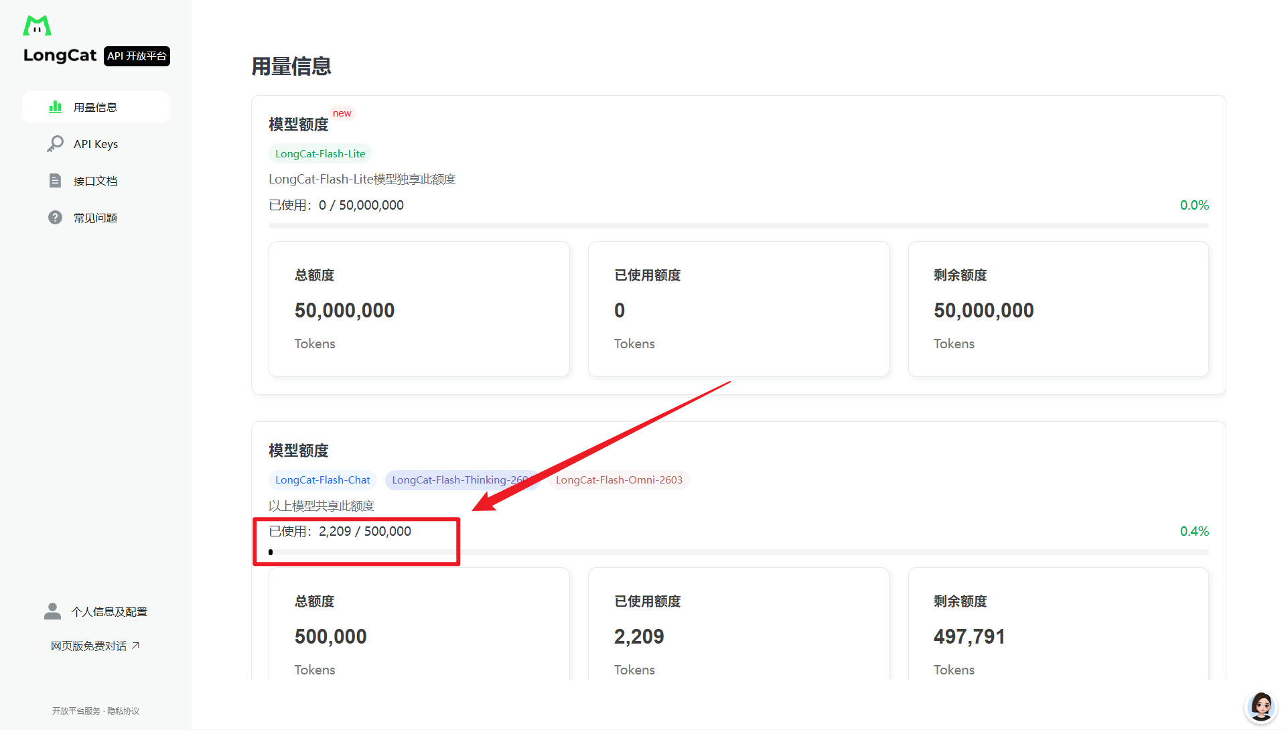Click the LongCat green cat logo
1286x730 pixels.
click(37, 25)
